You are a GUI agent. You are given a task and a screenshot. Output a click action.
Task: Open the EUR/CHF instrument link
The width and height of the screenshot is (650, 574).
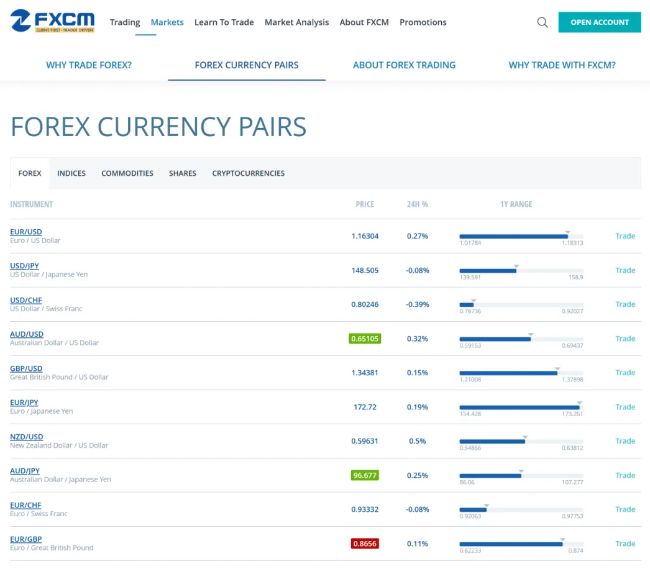coord(25,505)
